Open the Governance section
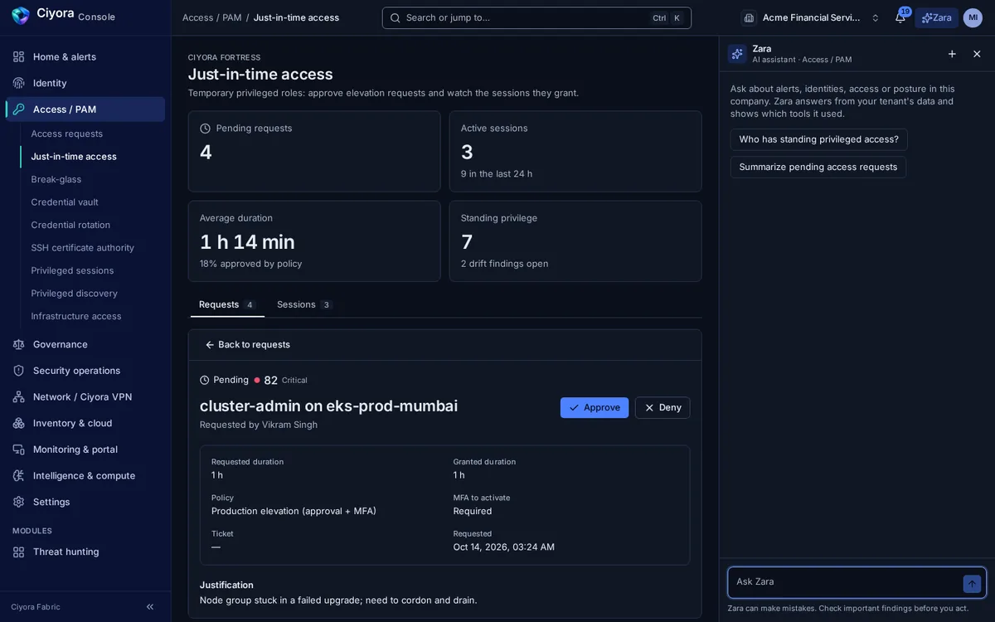Viewport: 995px width, 622px height. [x=85, y=344]
